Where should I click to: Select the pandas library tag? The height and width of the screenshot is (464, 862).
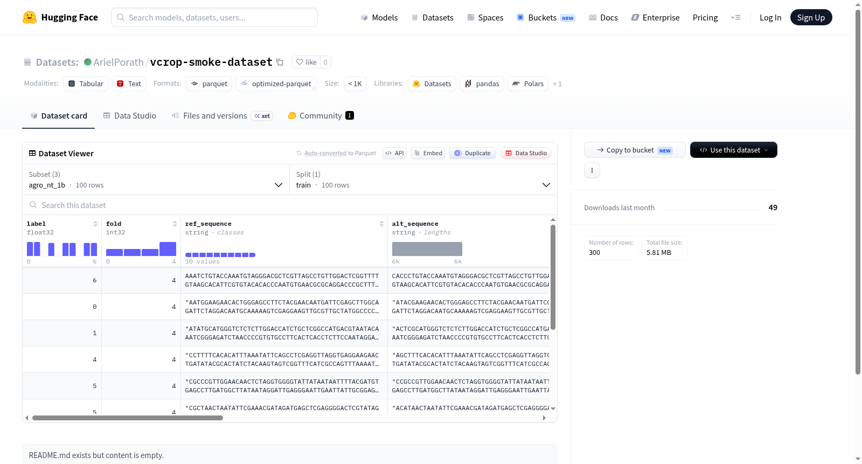pyautogui.click(x=482, y=84)
